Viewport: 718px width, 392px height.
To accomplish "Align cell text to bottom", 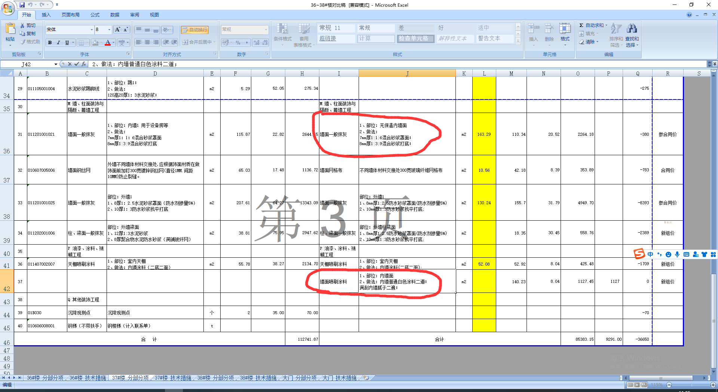I will coord(156,30).
